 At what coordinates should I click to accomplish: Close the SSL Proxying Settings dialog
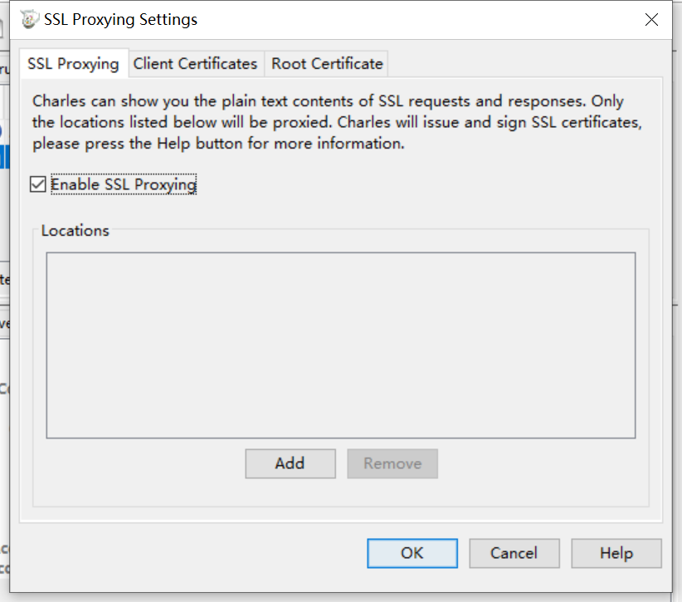(651, 20)
